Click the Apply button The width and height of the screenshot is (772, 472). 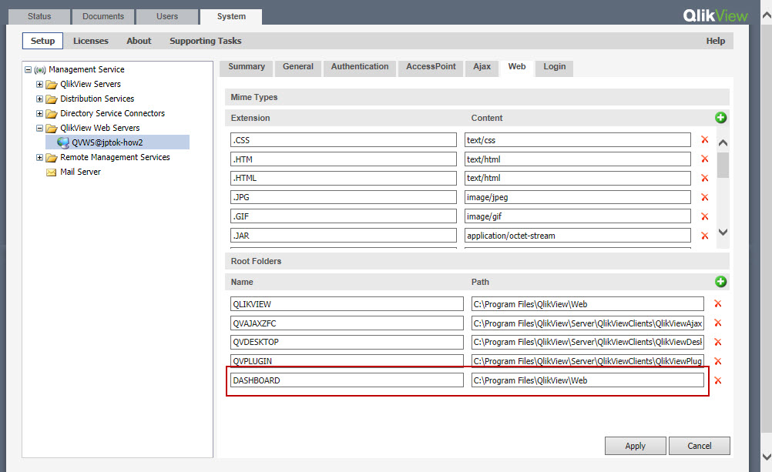635,446
